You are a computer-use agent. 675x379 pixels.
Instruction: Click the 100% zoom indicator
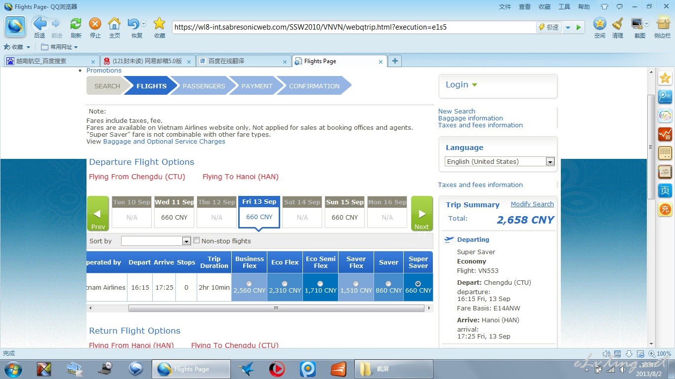[x=660, y=354]
